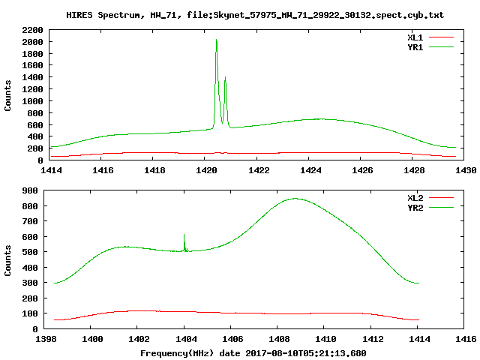Click the 1400 y-axis tick label
This screenshot has height=360, width=480.
point(32,77)
